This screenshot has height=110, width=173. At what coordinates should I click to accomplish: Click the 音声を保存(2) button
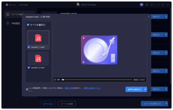click(x=134, y=89)
